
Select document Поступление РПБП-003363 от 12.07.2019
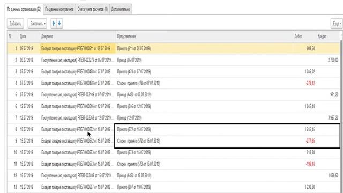click(x=77, y=118)
